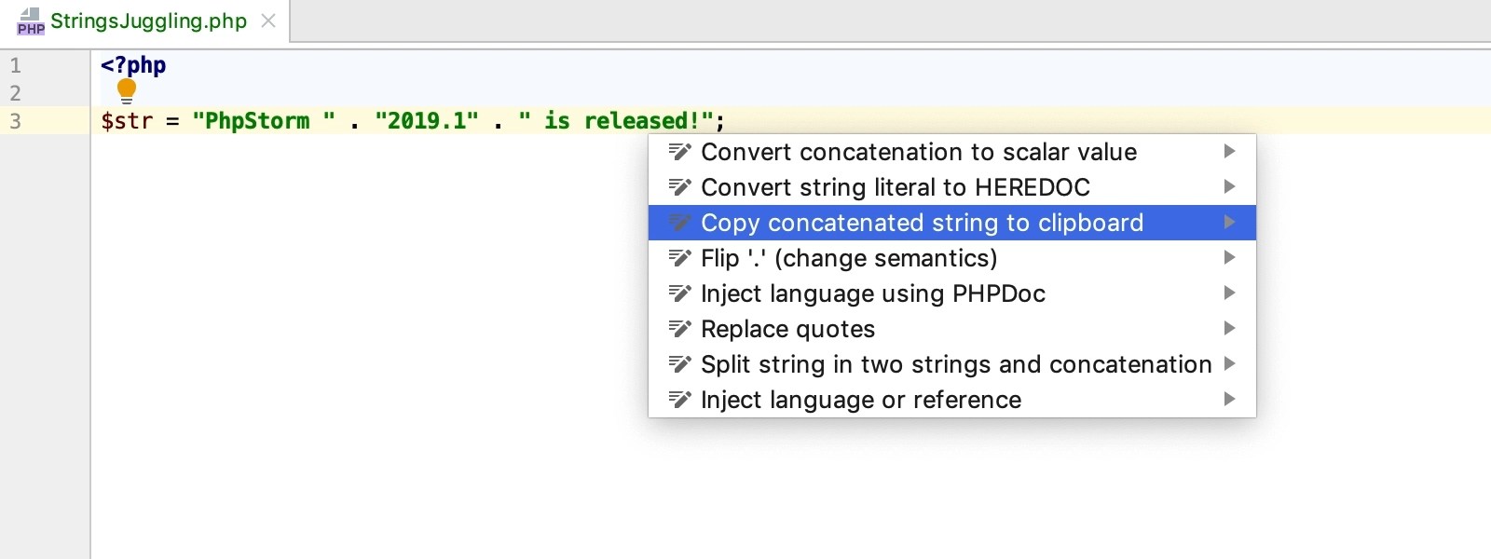Image resolution: width=1491 pixels, height=559 pixels.
Task: Choose Split string in two strings and concatenation
Action: click(952, 364)
